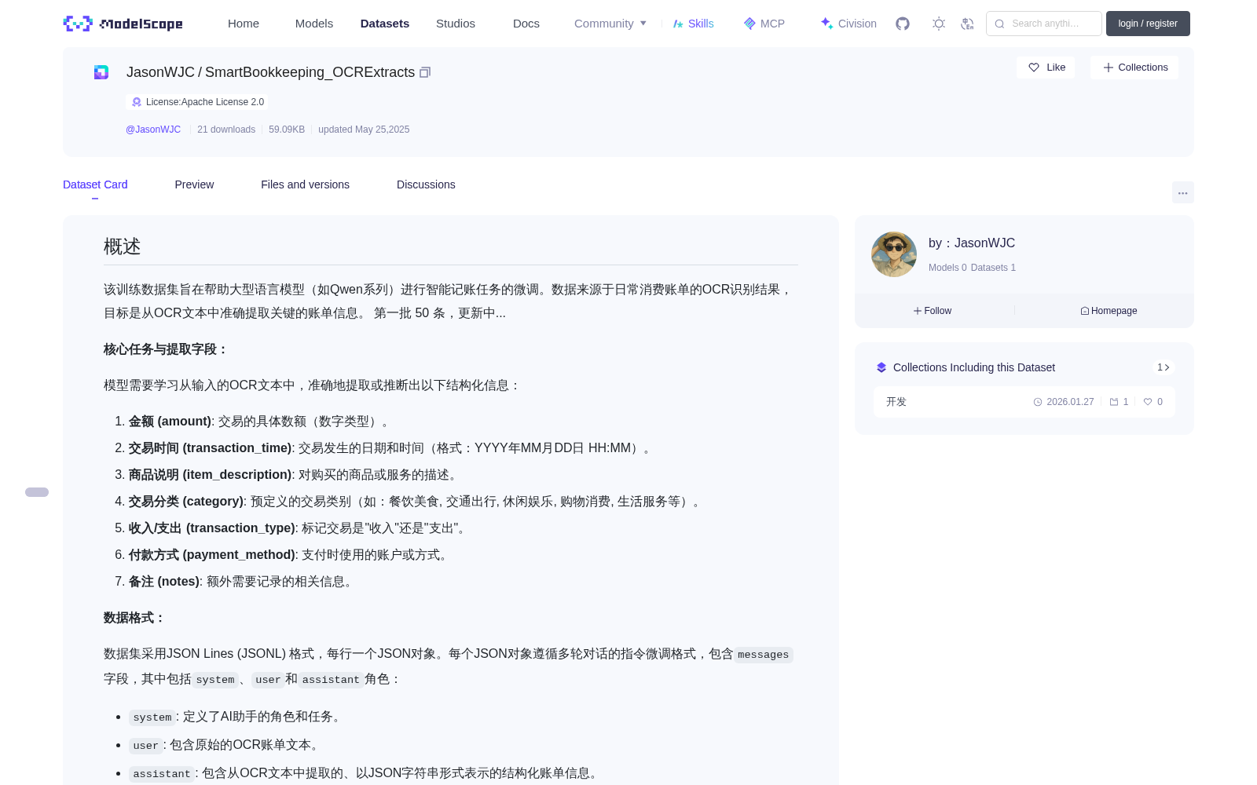This screenshot has height=785, width=1257.
Task: Focus the Search anything input field
Action: (1044, 24)
